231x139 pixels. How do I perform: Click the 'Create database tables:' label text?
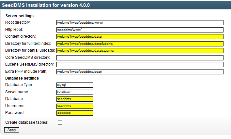(x=27, y=122)
